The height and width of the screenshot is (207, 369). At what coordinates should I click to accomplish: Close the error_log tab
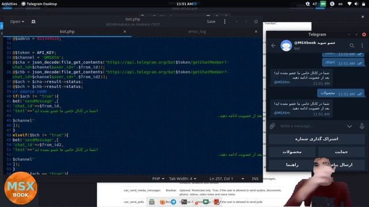pos(256,32)
